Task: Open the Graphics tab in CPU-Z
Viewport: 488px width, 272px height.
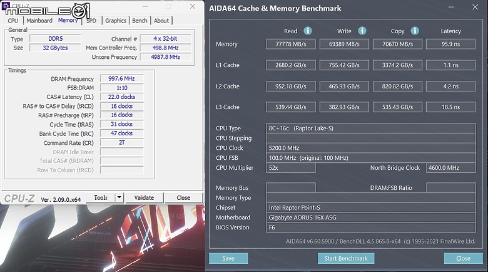Action: 116,21
